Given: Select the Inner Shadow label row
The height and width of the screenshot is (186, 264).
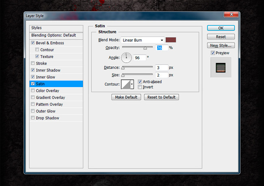Looking at the screenshot, I should tap(56, 70).
